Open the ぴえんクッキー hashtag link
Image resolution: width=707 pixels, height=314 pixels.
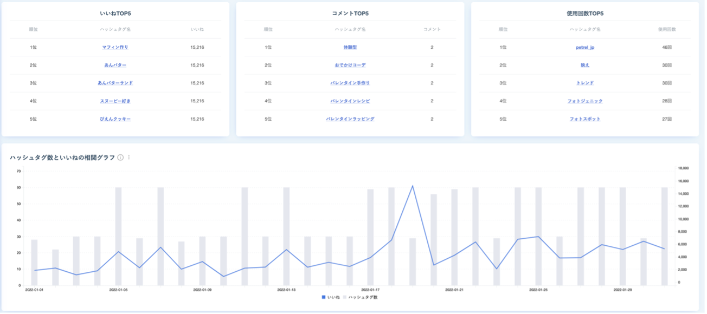(115, 119)
